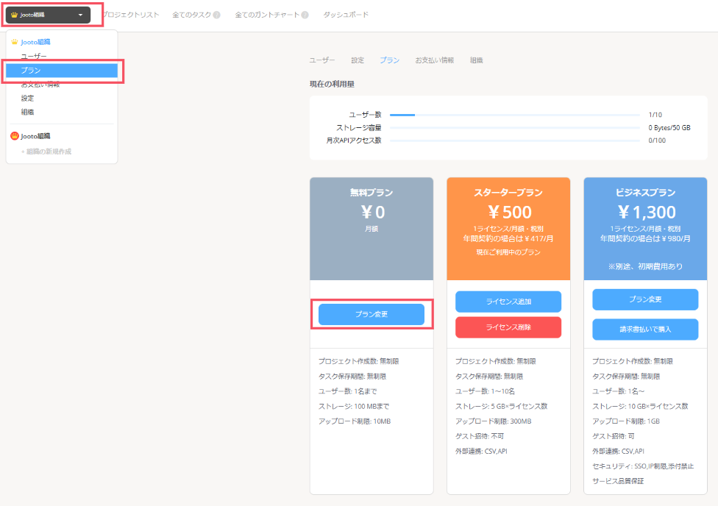The height and width of the screenshot is (506, 718).
Task: Open プロジェクトリスト in top navigation
Action: [x=132, y=15]
